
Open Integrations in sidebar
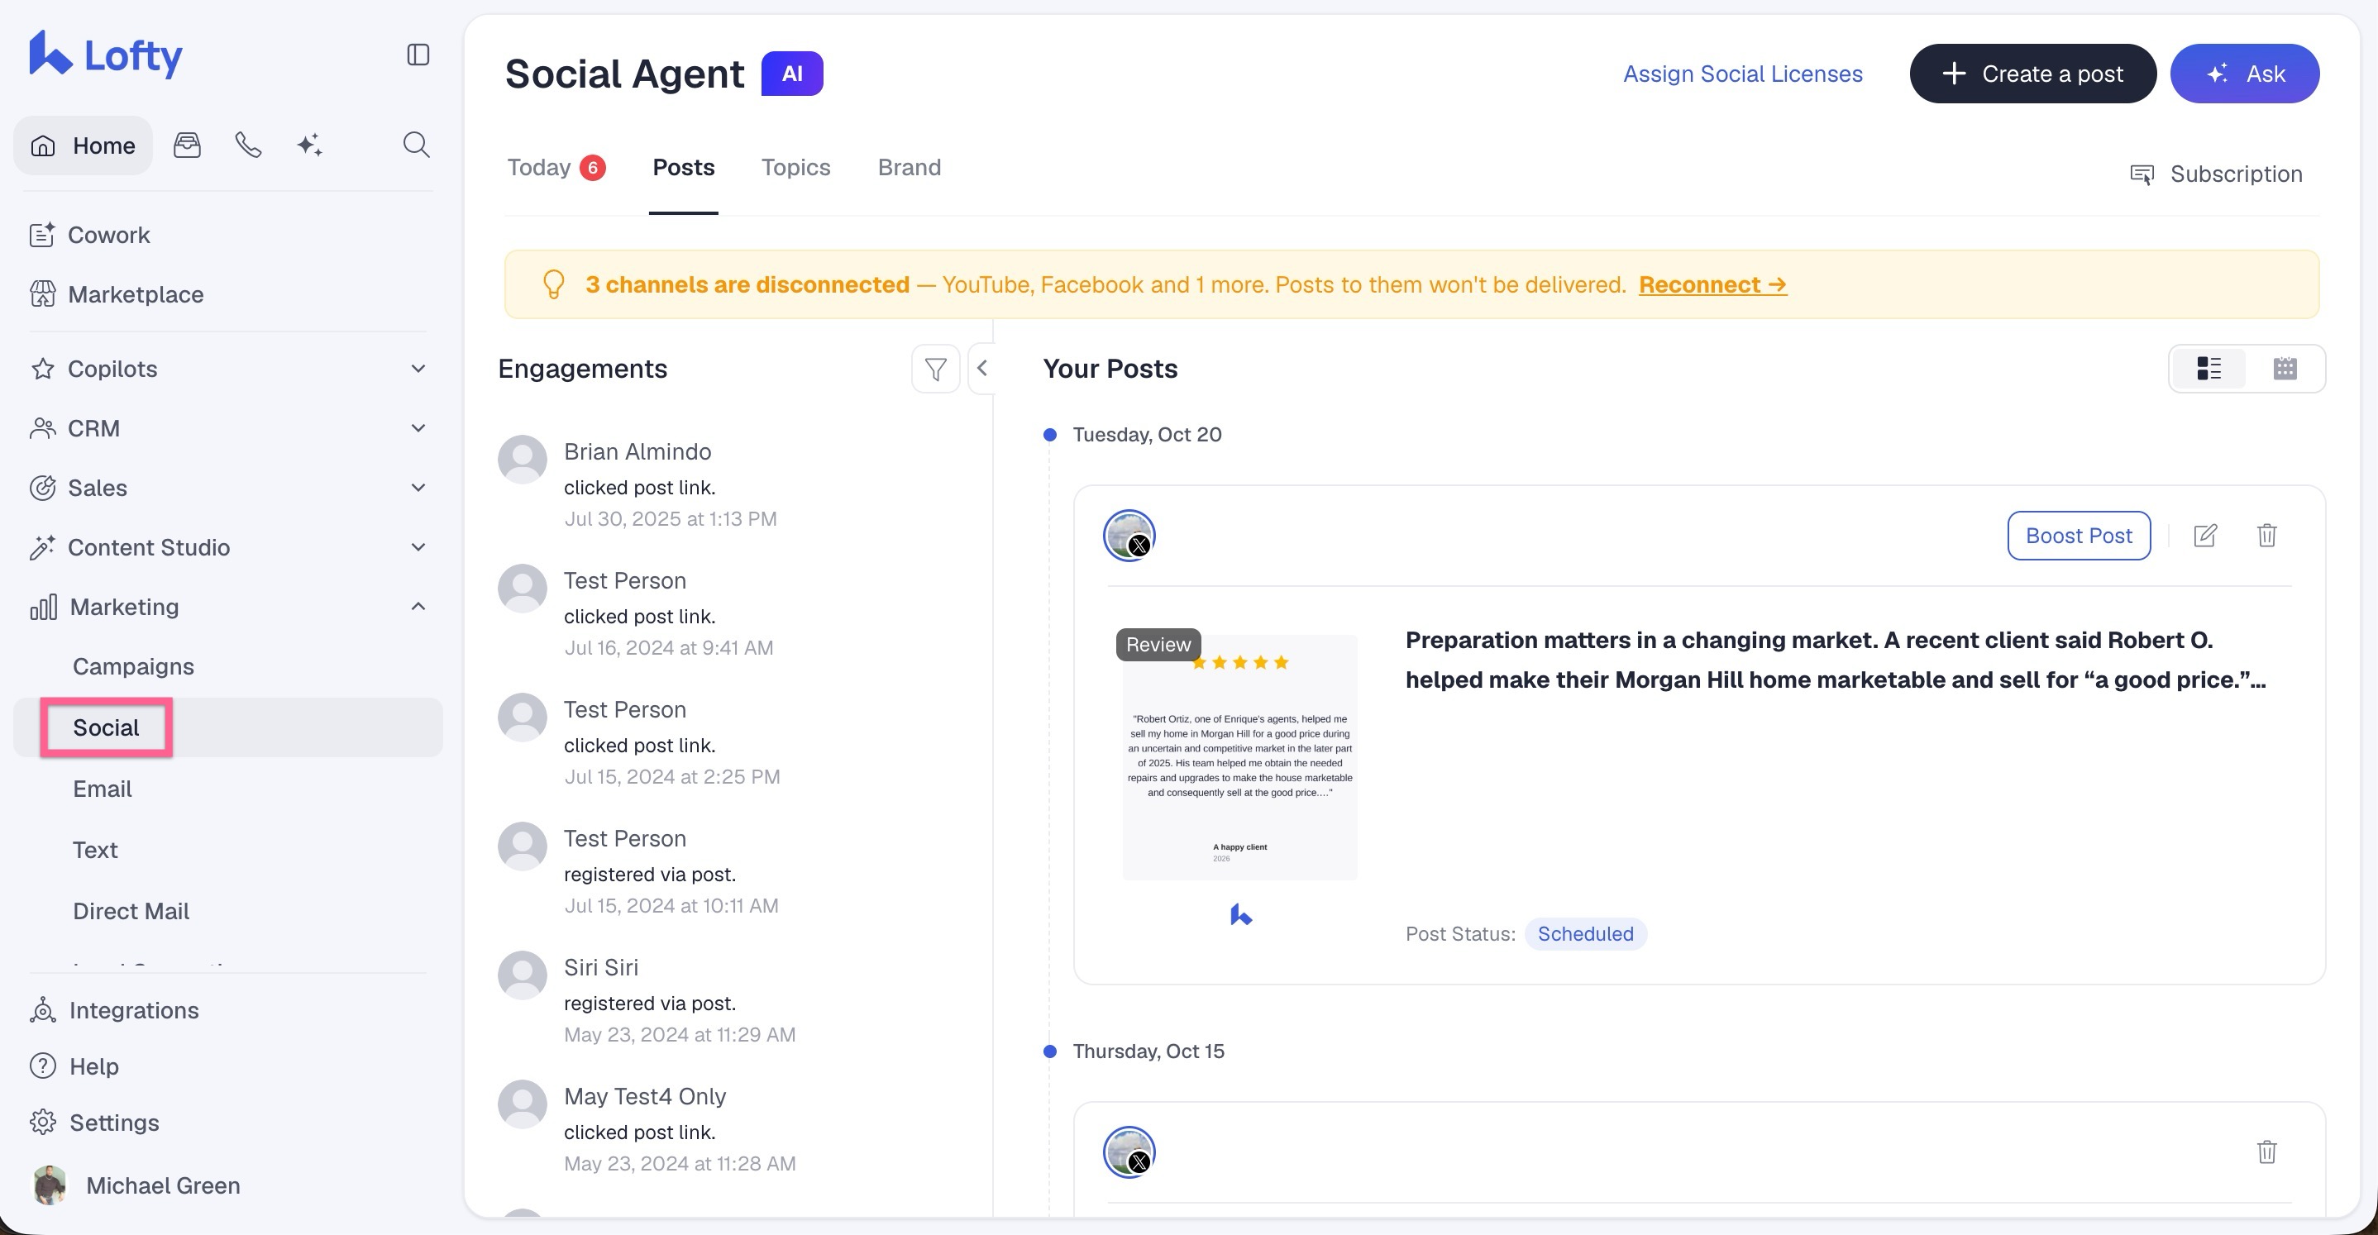pyautogui.click(x=114, y=1010)
